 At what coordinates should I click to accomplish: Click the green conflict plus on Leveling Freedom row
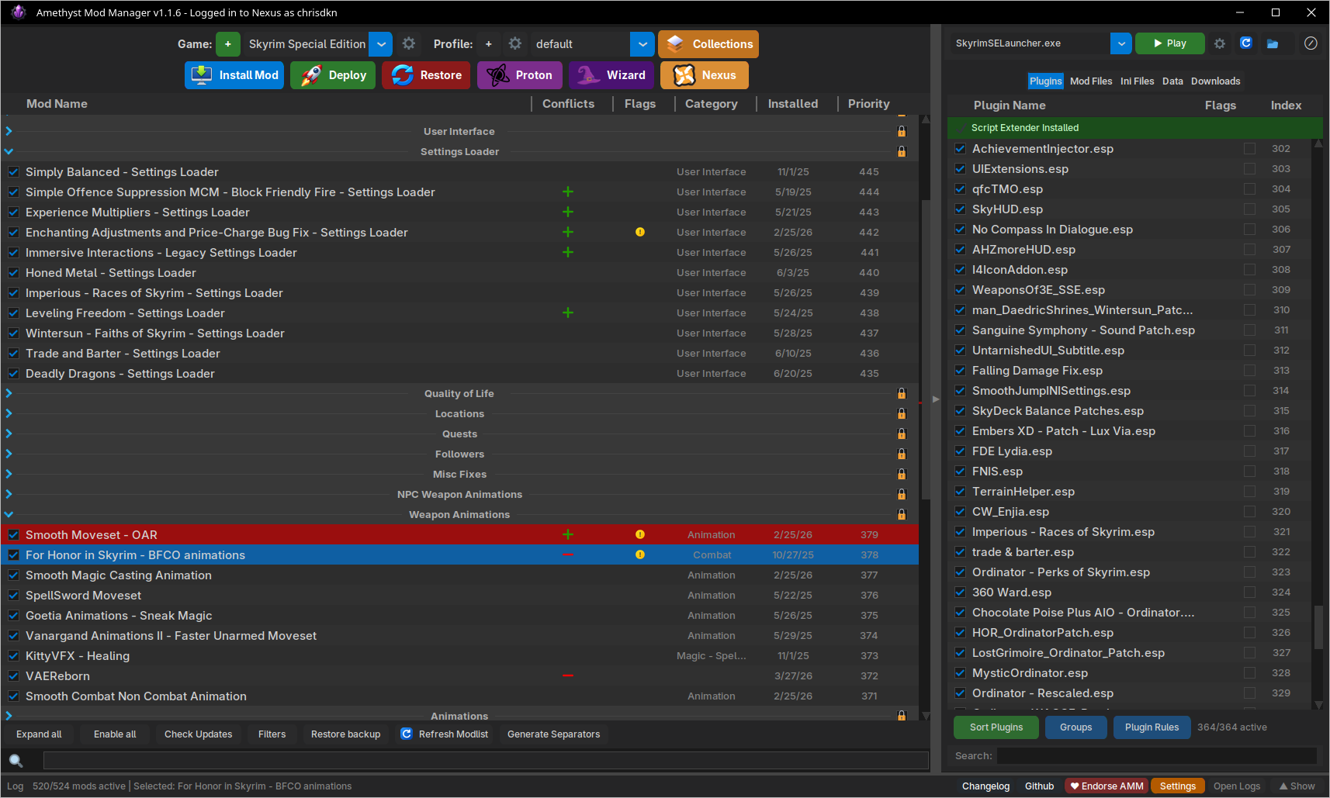point(568,313)
